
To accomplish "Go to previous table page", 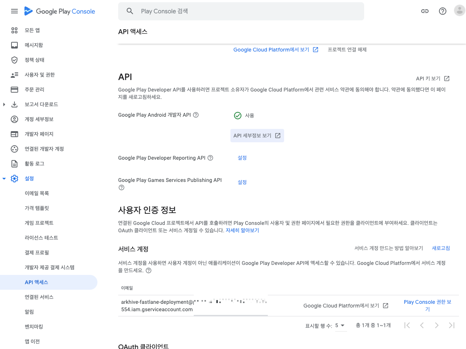I will coord(422,325).
